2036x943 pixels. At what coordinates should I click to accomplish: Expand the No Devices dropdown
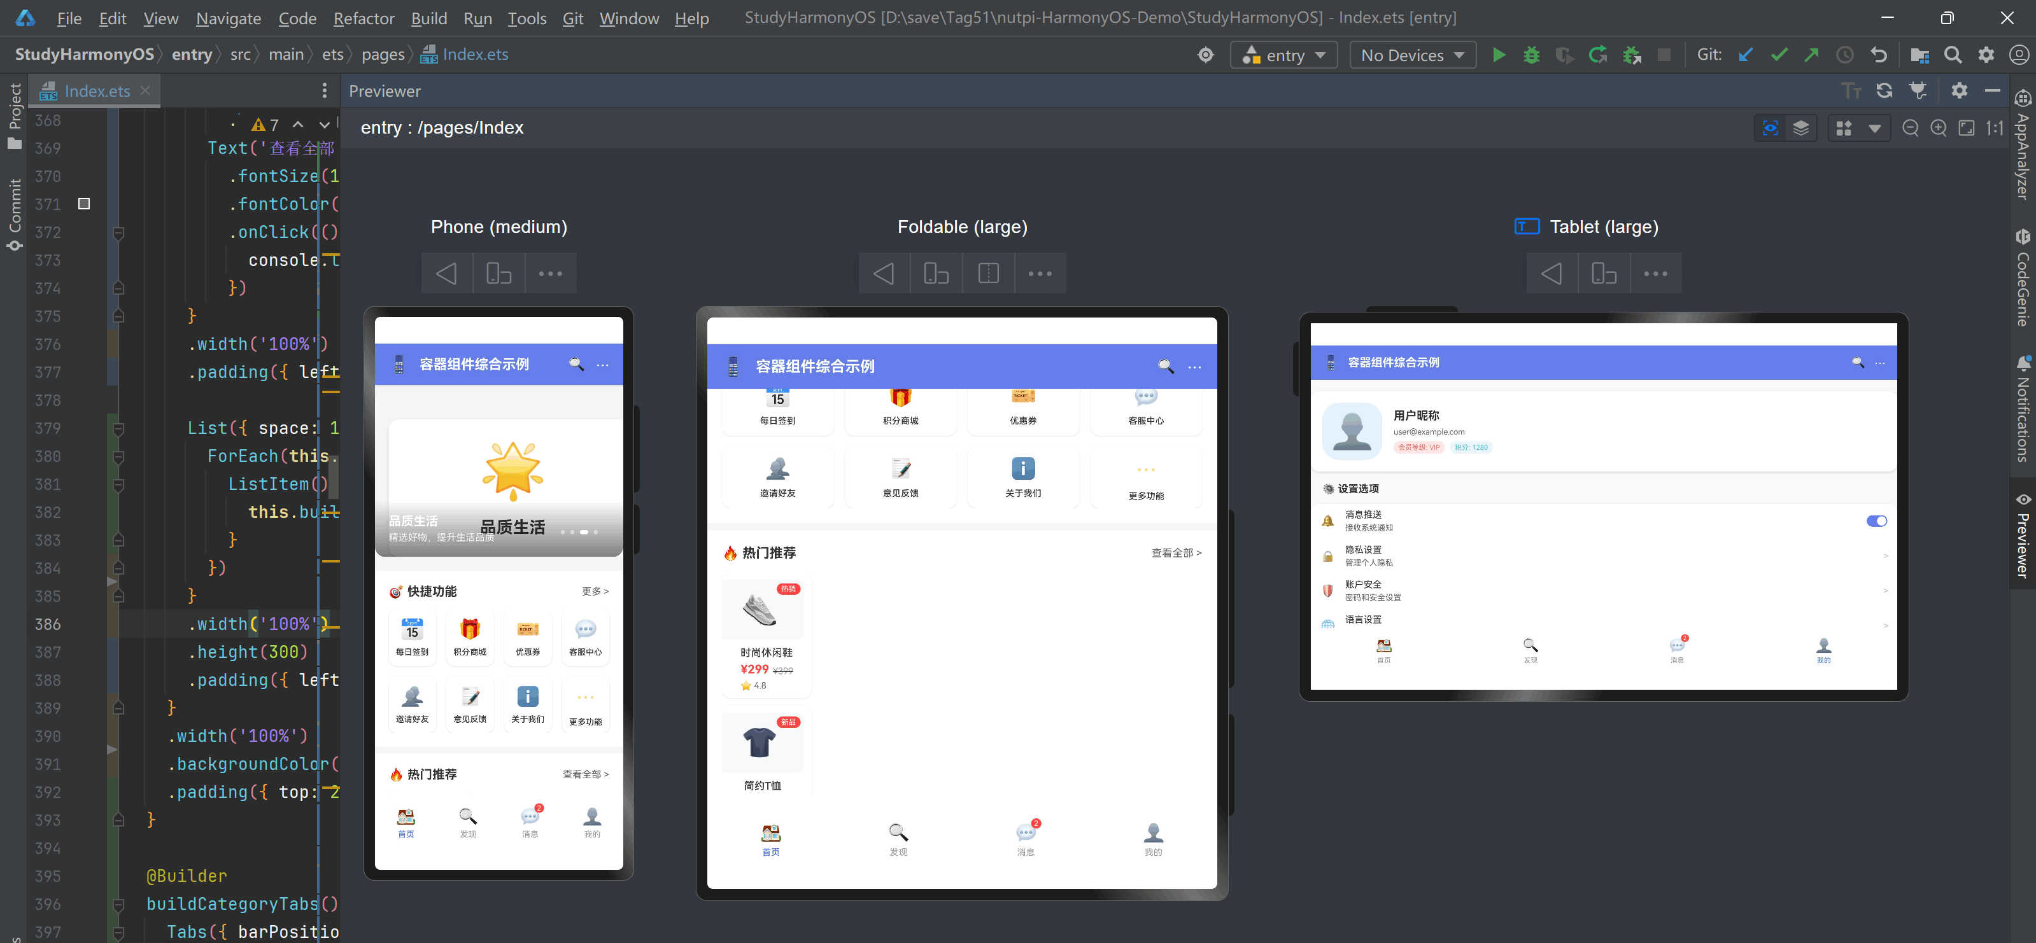[1412, 55]
